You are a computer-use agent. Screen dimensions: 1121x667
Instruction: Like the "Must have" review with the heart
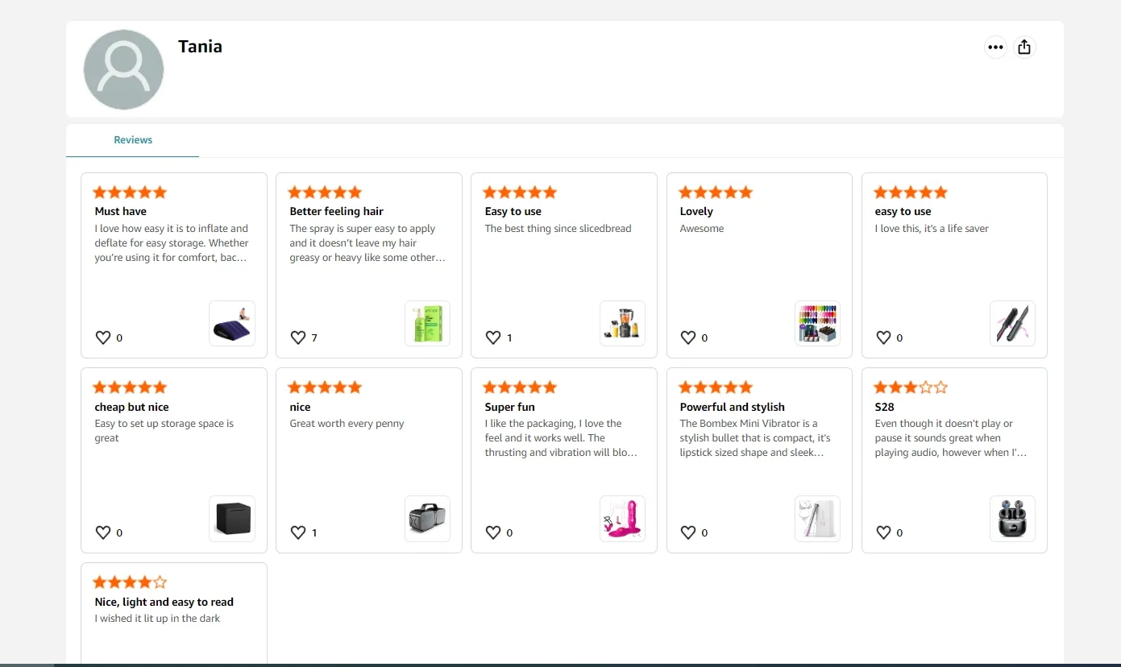coord(103,338)
